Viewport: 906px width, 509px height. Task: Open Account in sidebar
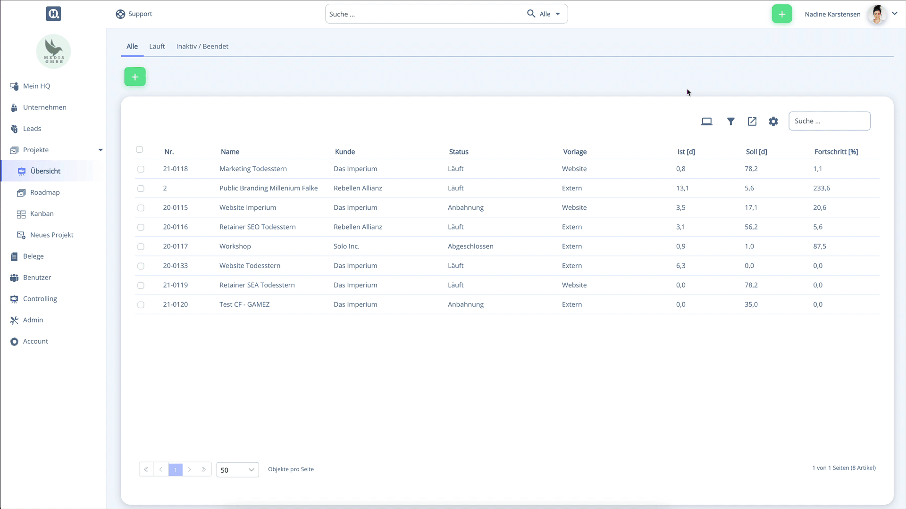point(35,341)
